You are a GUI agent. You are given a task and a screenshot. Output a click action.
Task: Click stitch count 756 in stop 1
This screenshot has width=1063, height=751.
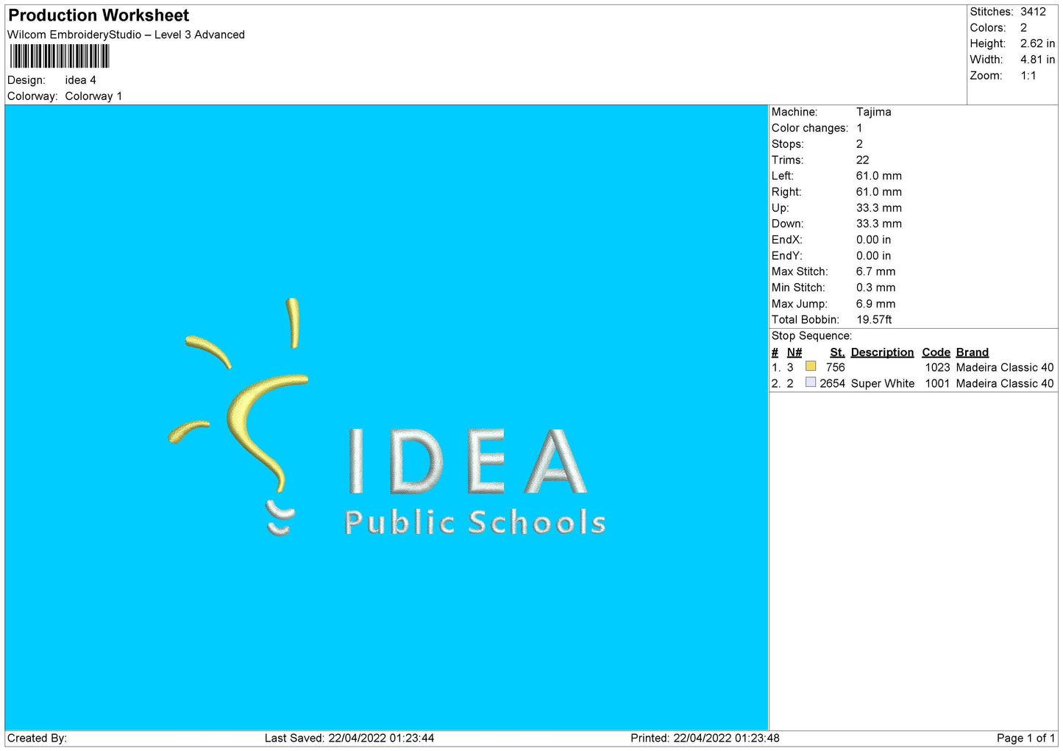835,367
